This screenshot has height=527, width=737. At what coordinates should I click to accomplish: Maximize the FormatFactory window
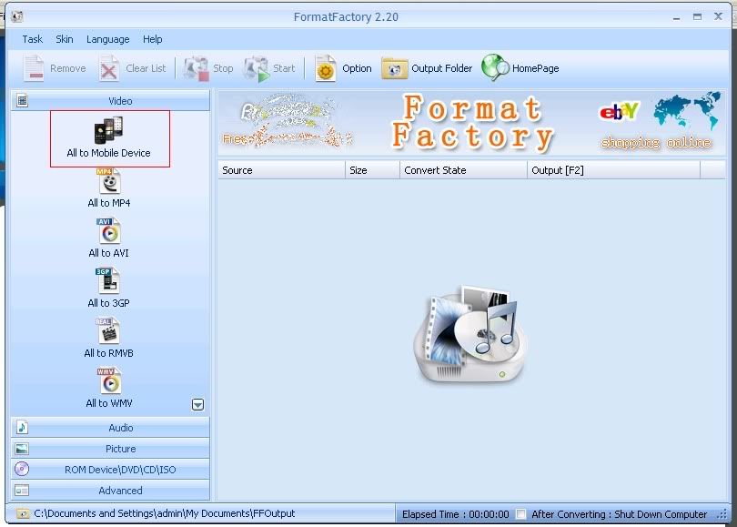click(697, 17)
